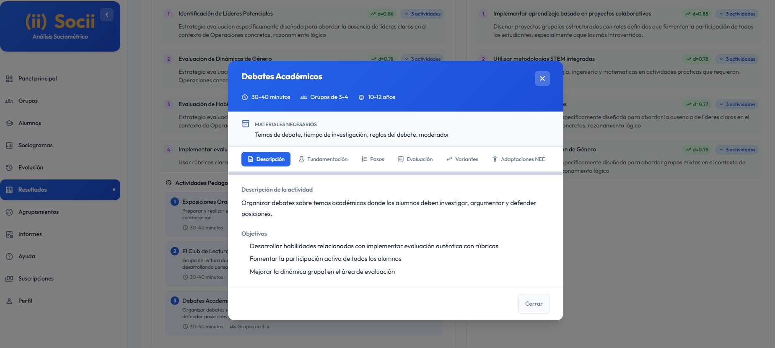Image resolution: width=775 pixels, height=348 pixels.
Task: Show the Variantes tab
Action: (462, 159)
